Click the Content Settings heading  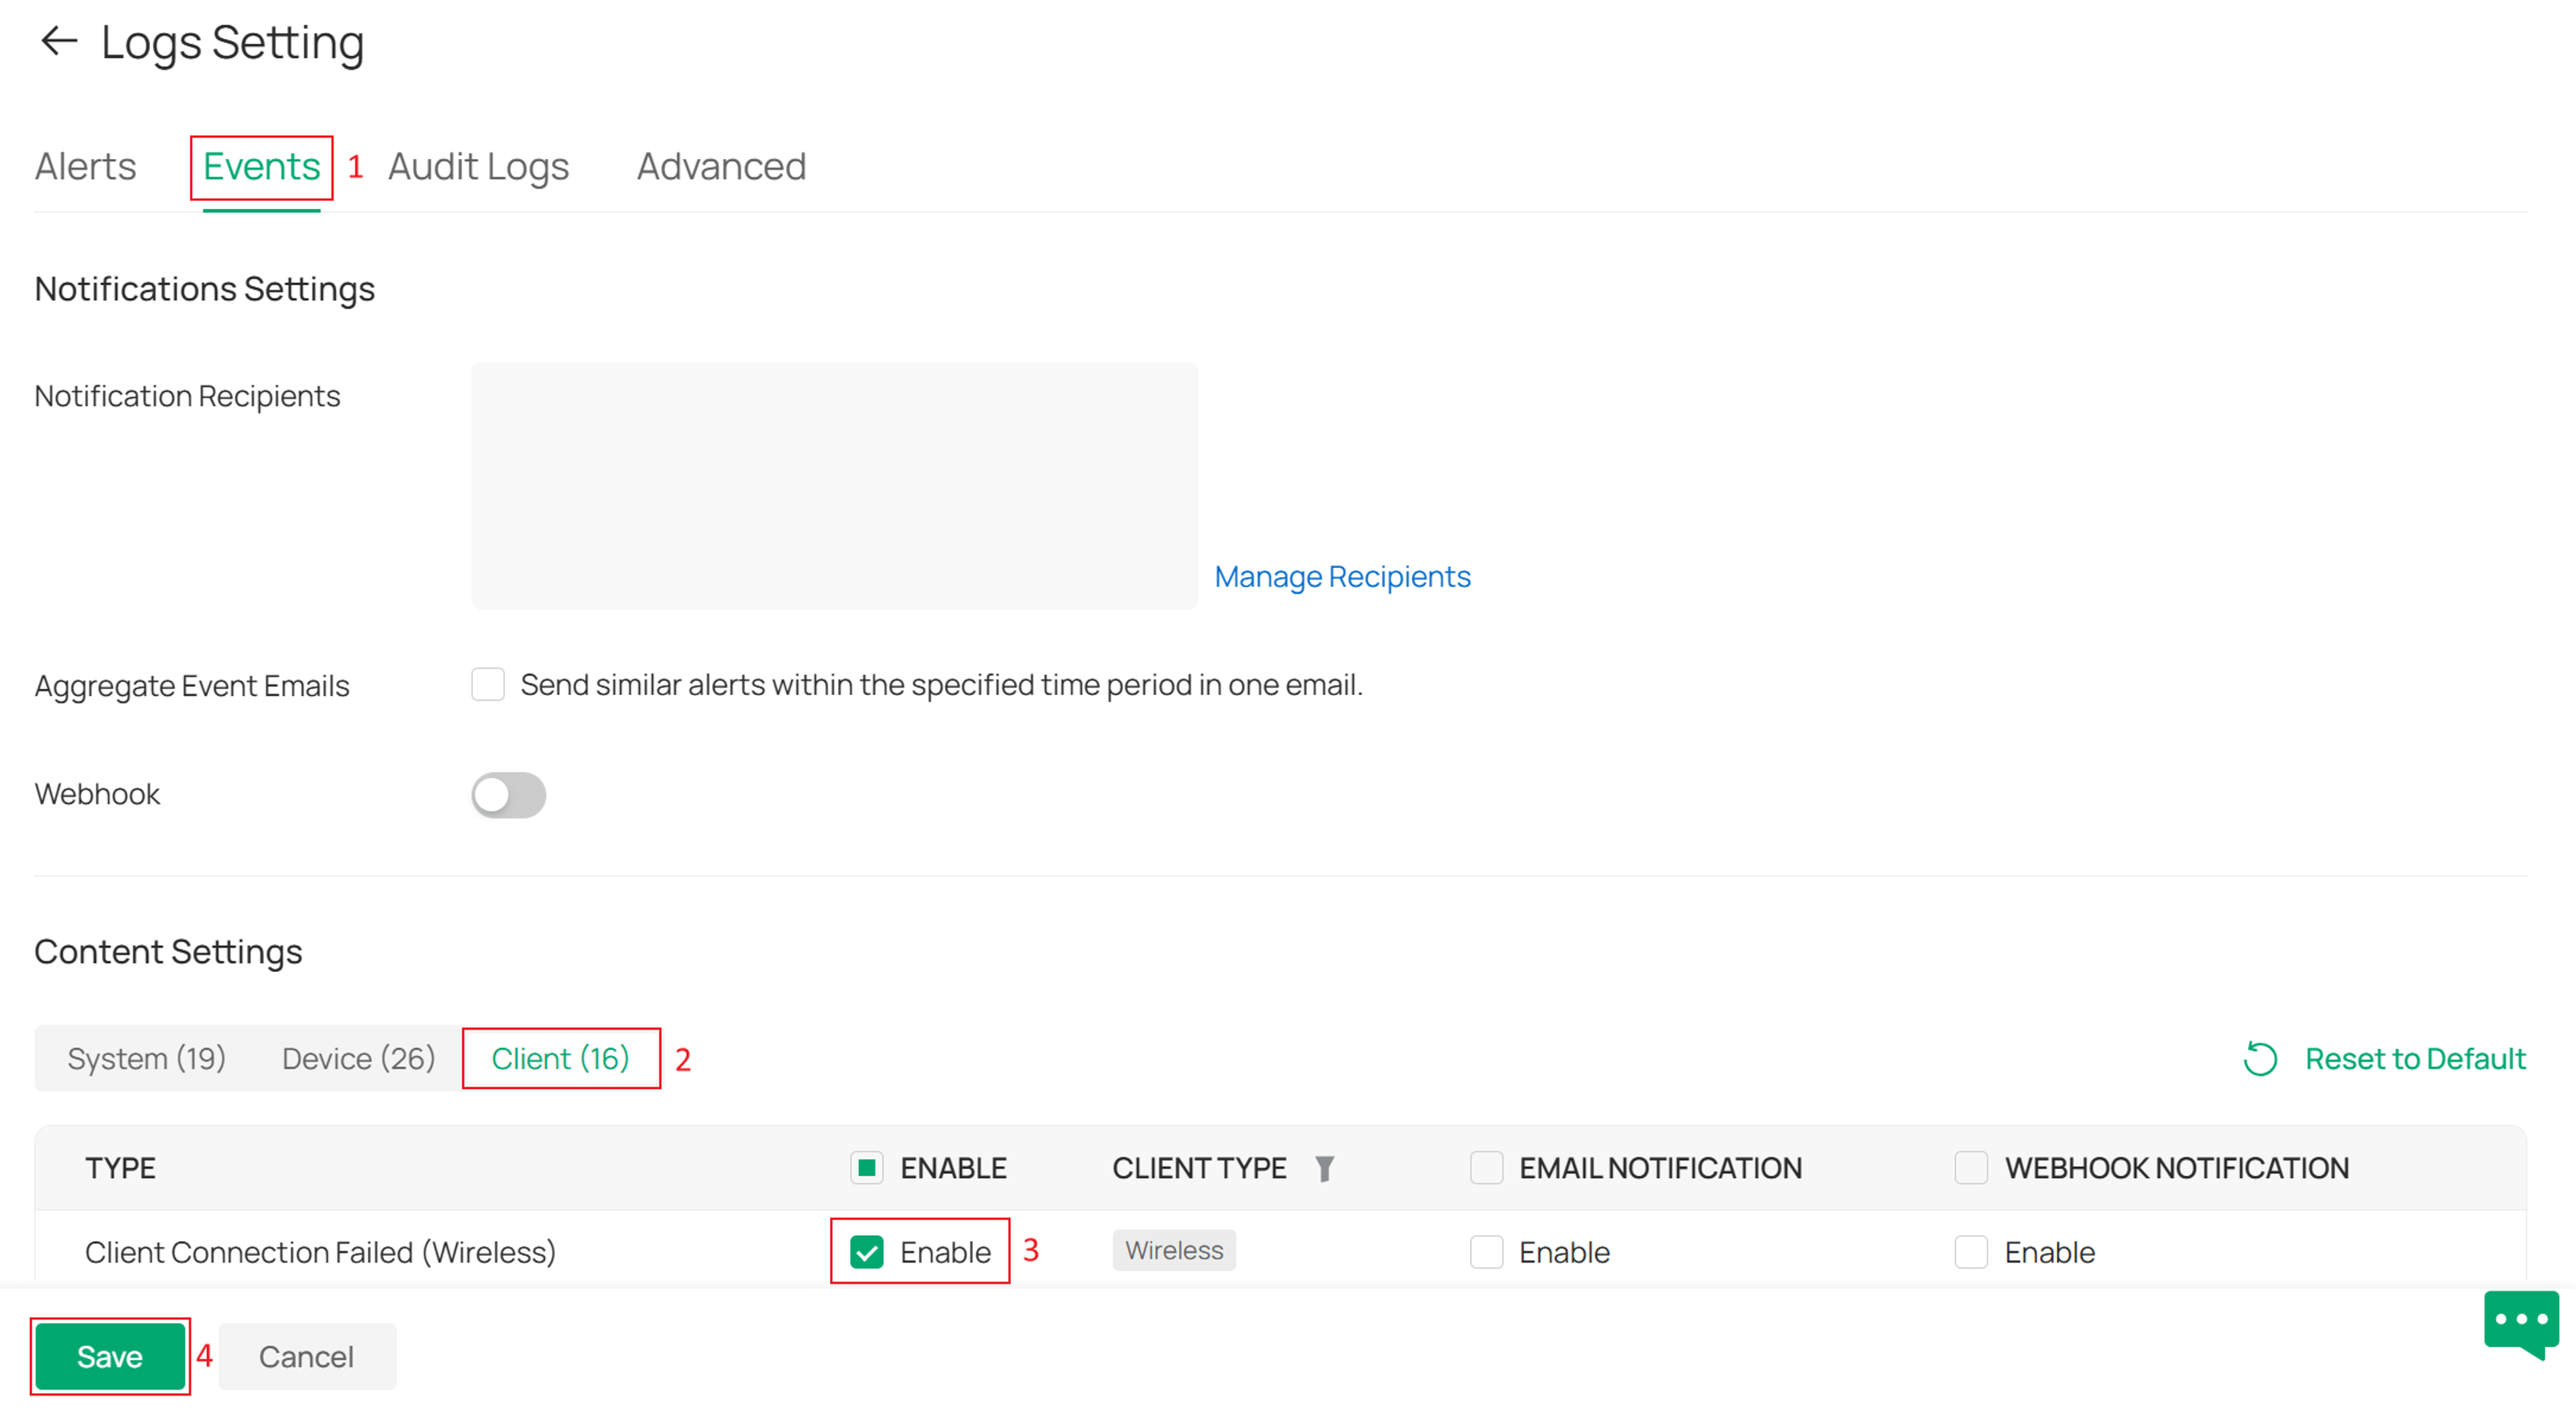(168, 951)
